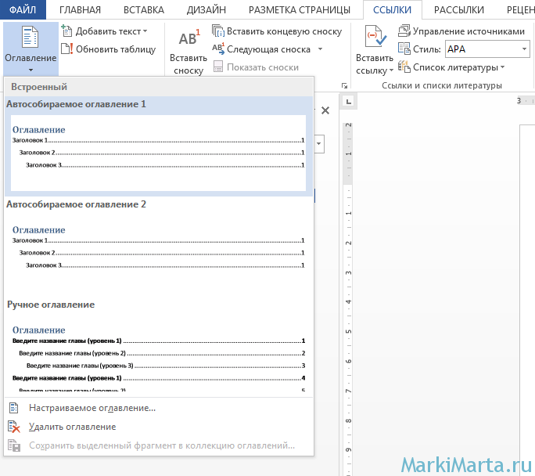Switch to the РАССЫЛКИ tab
The height and width of the screenshot is (476, 535).
459,10
